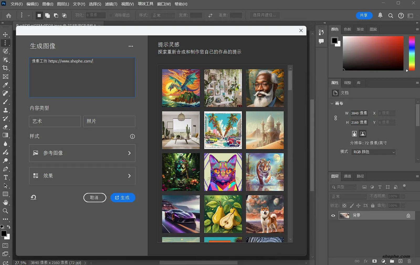Click Select and Mask button

click(265, 15)
